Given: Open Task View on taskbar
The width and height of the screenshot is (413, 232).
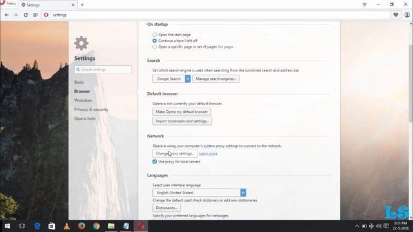Looking at the screenshot, I should pyautogui.click(x=22, y=226).
